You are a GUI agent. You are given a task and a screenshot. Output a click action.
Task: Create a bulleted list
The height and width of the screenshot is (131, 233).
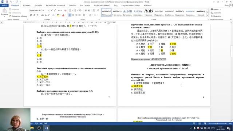[x=70, y=11]
